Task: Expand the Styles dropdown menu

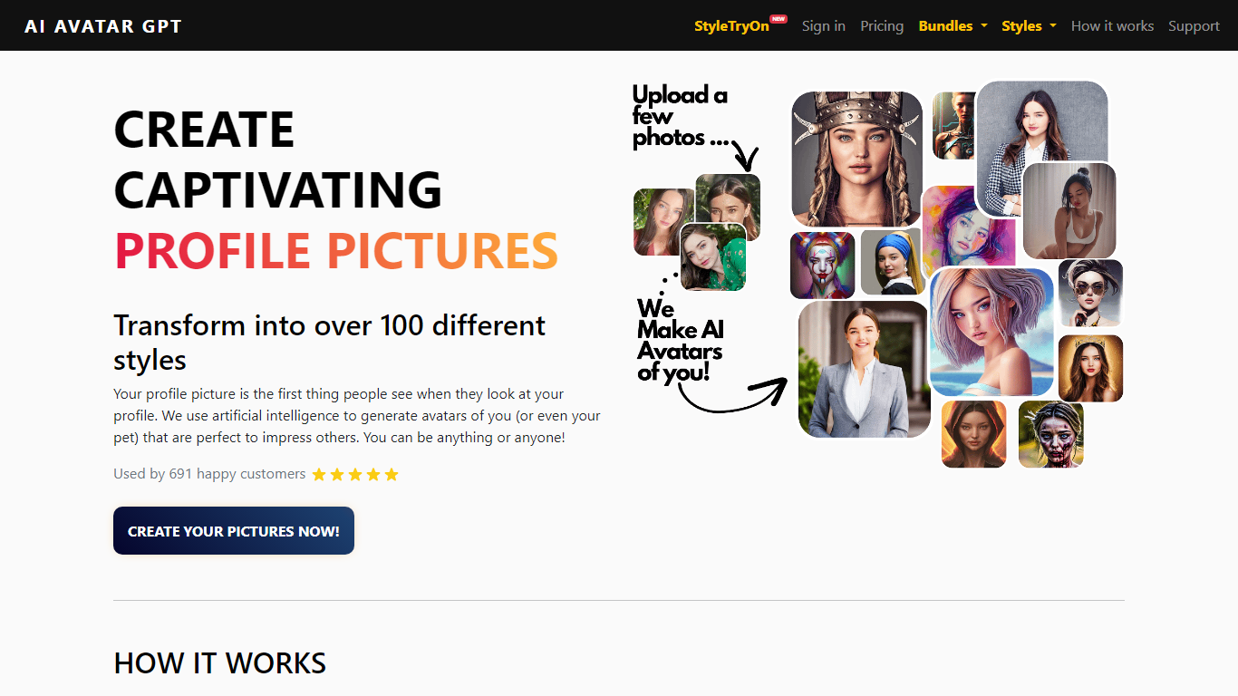Action: coord(1029,26)
